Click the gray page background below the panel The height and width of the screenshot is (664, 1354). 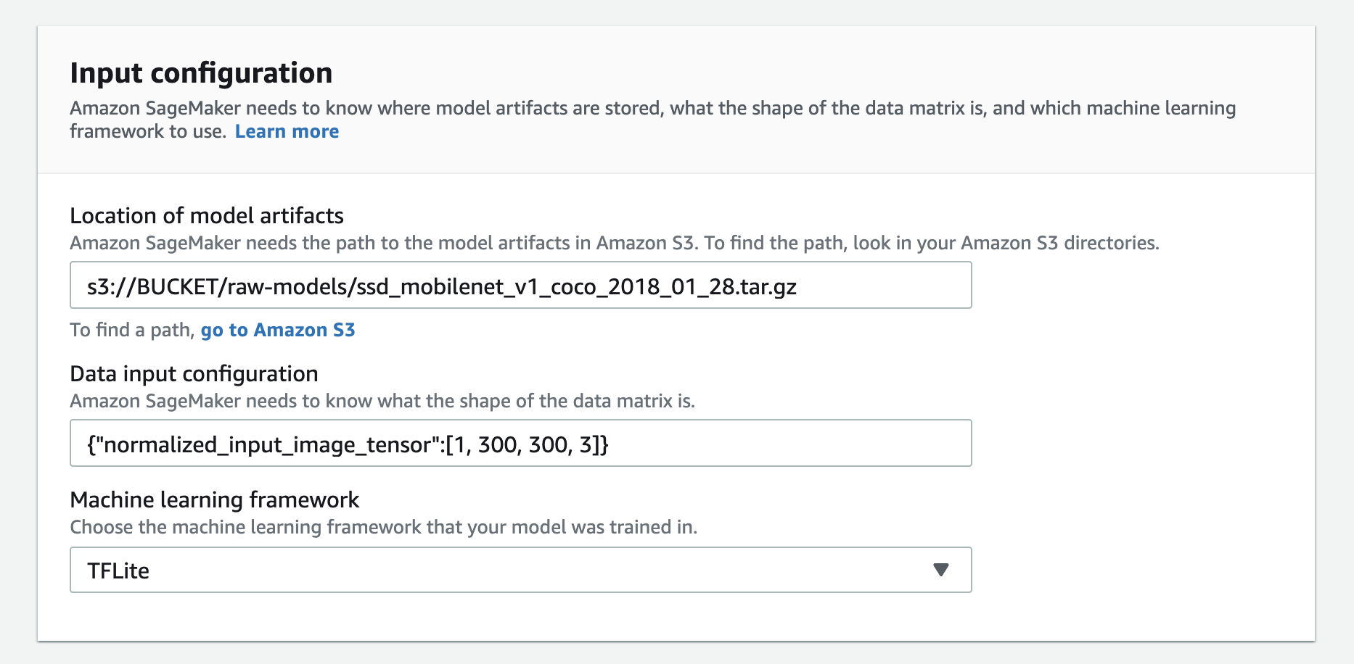coord(676,654)
